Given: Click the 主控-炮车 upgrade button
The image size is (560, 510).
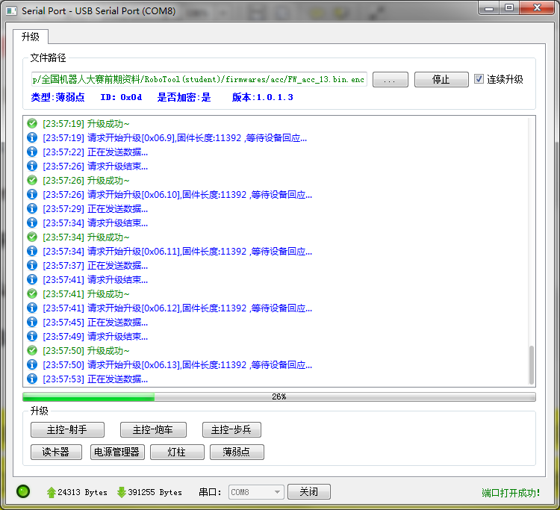Looking at the screenshot, I should 153,429.
